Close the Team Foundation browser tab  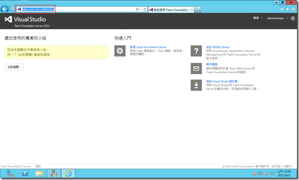point(192,9)
